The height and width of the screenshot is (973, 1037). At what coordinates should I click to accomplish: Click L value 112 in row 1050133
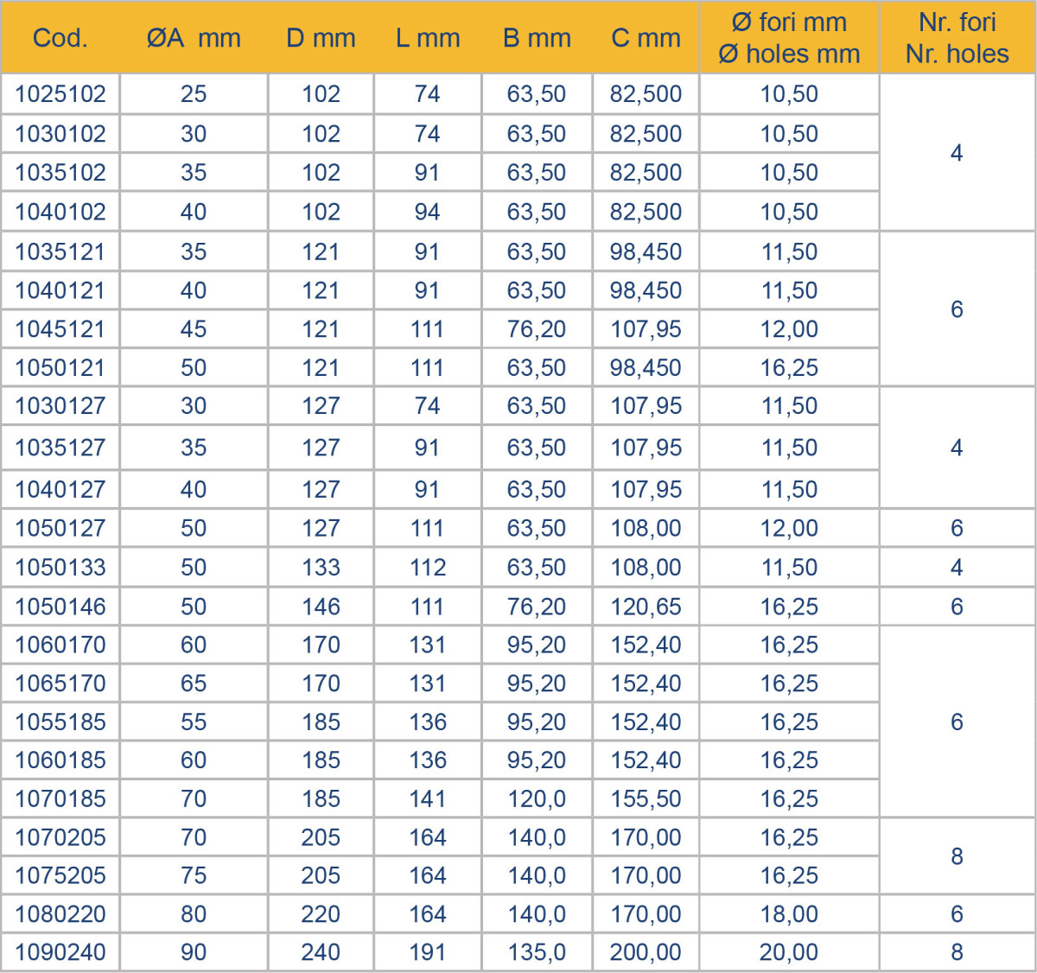pos(428,568)
